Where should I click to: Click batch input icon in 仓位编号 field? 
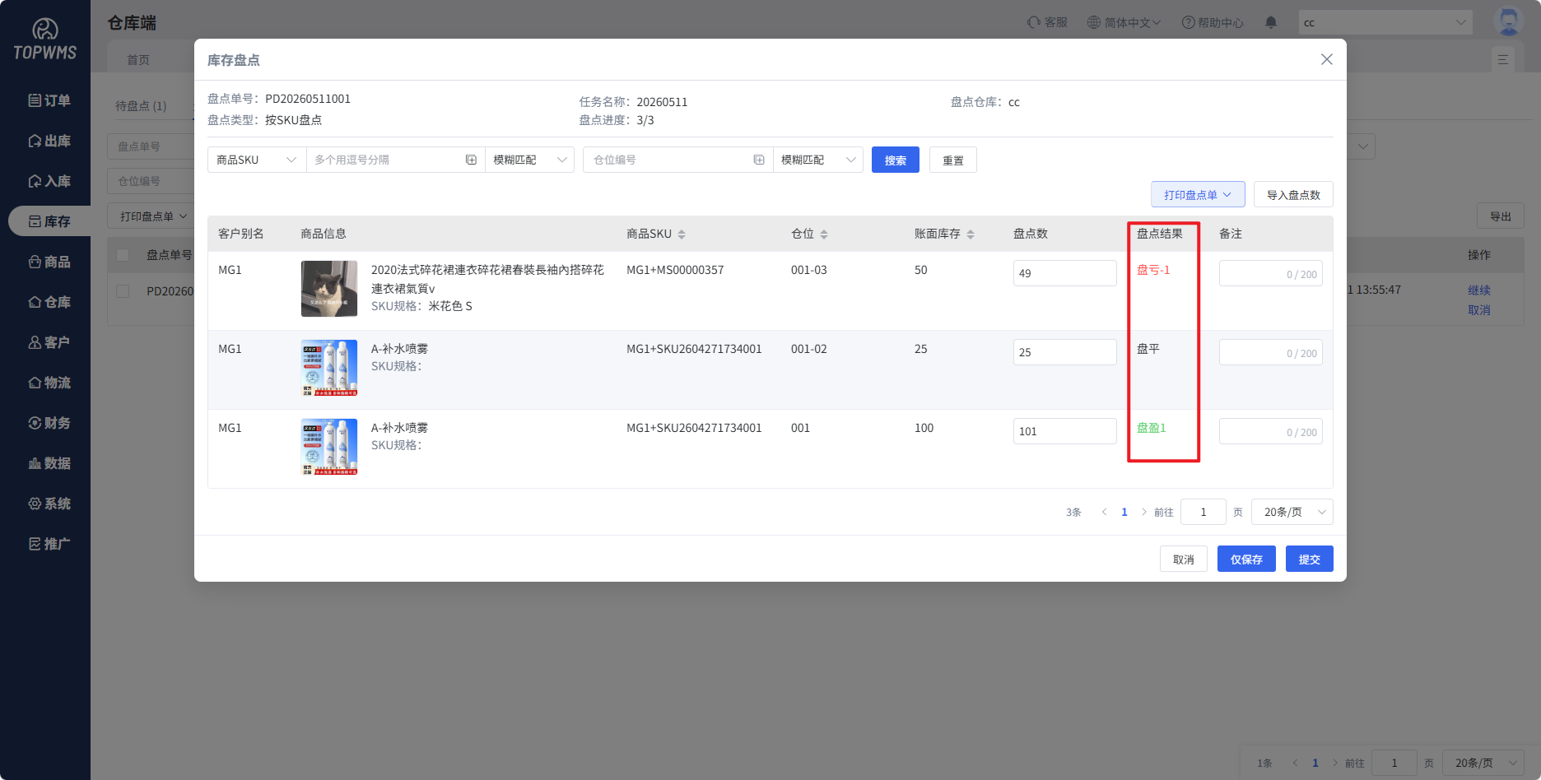(759, 160)
